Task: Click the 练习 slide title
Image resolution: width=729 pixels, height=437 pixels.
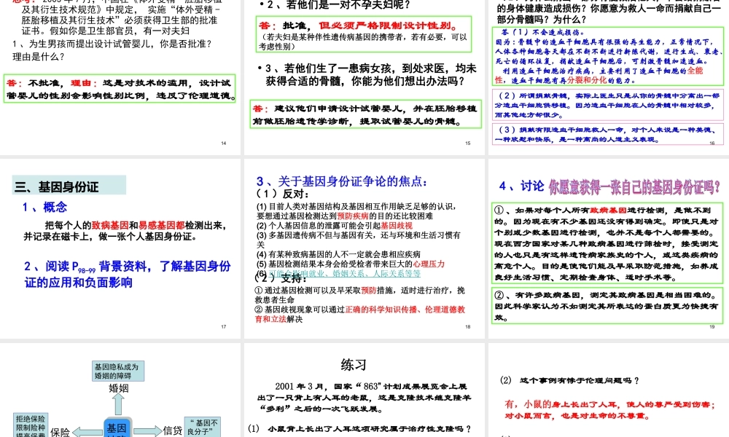Action: click(354, 365)
